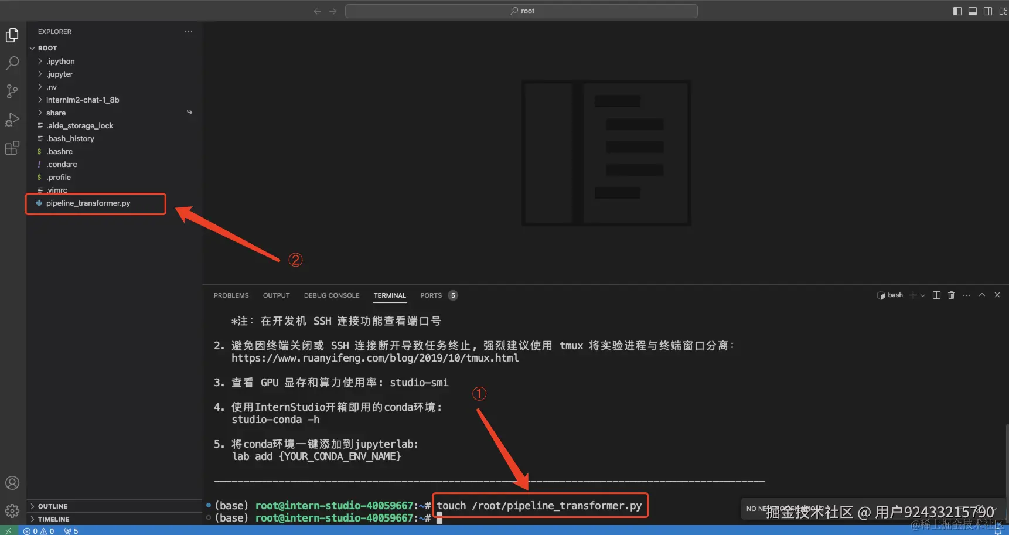Expand the .nv folder

[x=115, y=87]
